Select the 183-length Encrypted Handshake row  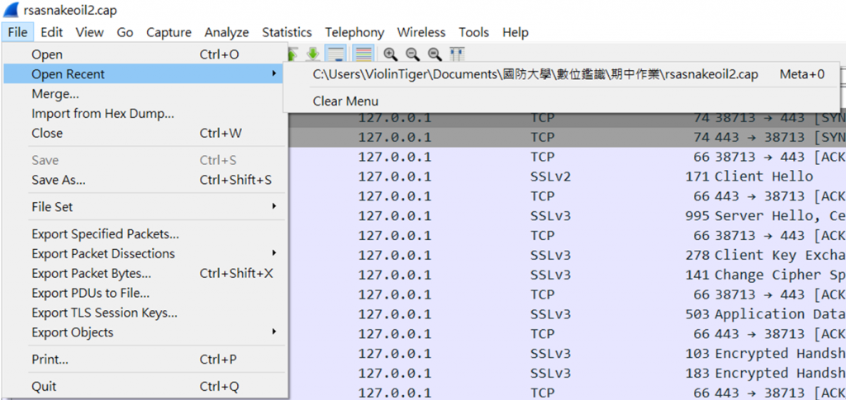[x=567, y=373]
